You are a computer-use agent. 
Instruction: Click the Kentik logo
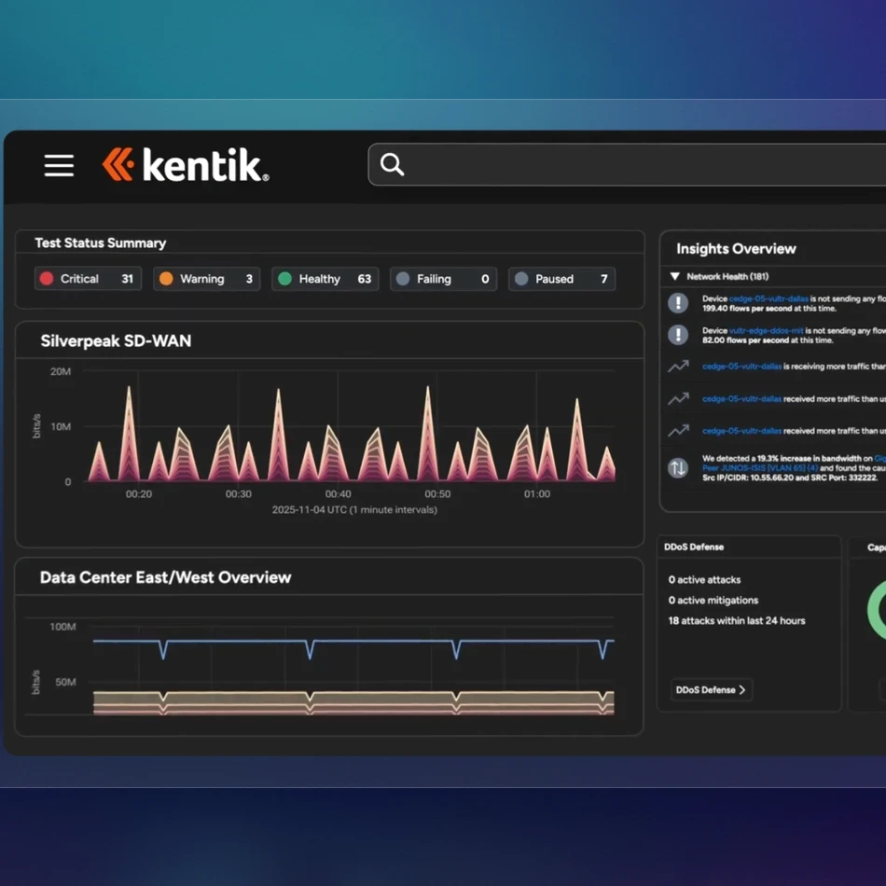(186, 165)
